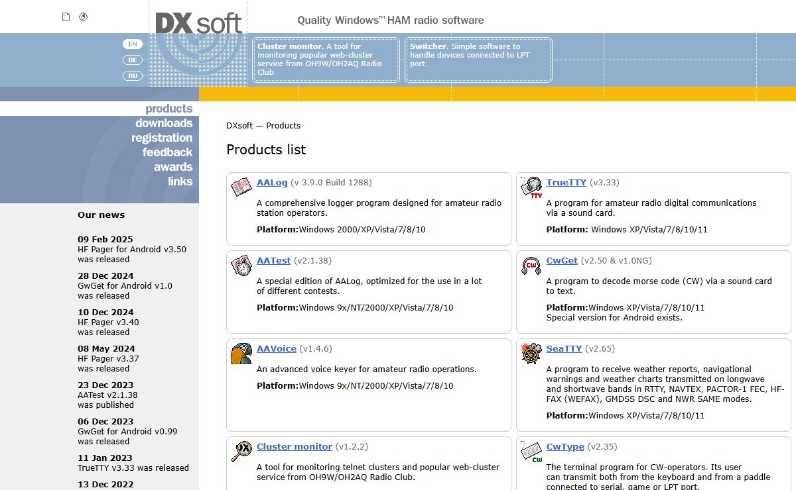The height and width of the screenshot is (490, 796).
Task: Click the globe icon at top left
Action: point(83,17)
